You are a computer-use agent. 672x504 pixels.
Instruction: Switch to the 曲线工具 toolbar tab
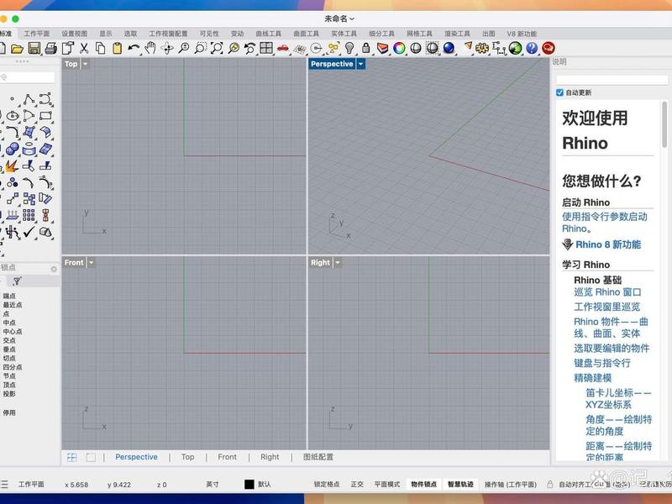pos(268,34)
